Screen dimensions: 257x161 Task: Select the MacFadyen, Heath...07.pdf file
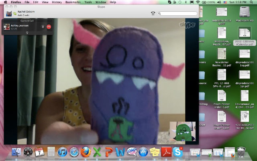click(x=222, y=37)
